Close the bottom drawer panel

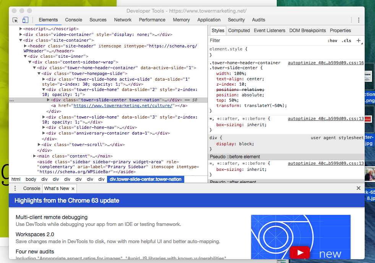[x=359, y=188]
